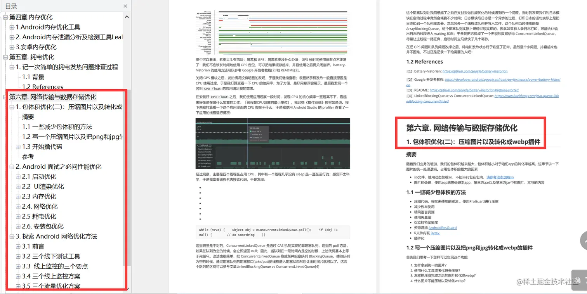
Task: Expand the 2.3 内存优化 node
Action: tap(18, 197)
